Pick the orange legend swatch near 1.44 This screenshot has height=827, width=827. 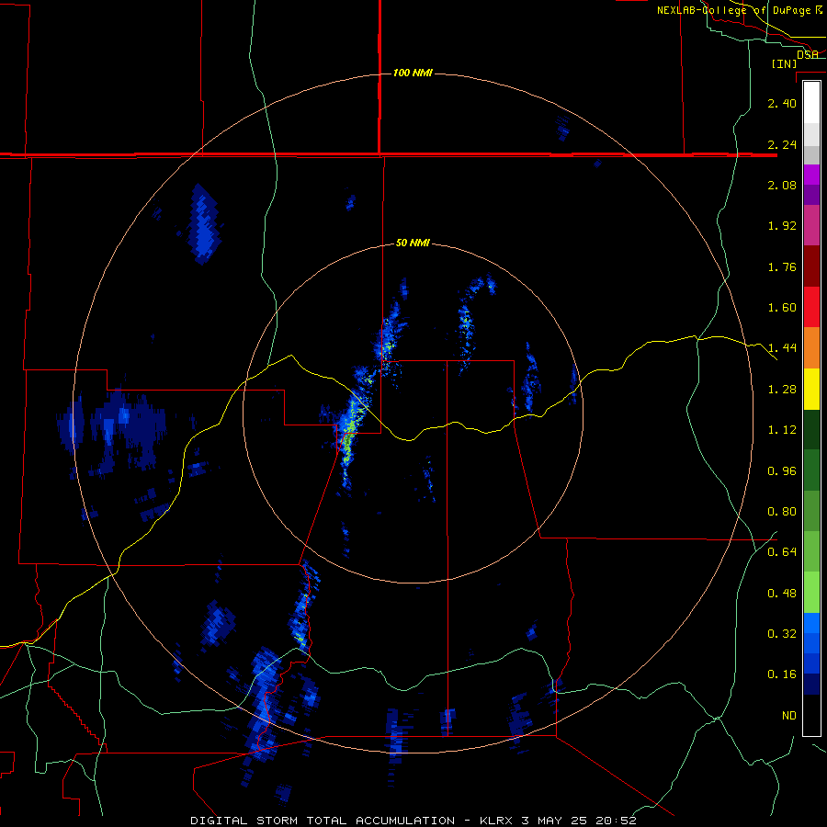coord(811,348)
